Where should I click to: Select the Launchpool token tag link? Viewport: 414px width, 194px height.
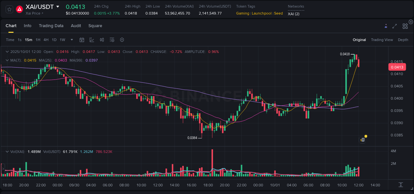pyautogui.click(x=261, y=13)
